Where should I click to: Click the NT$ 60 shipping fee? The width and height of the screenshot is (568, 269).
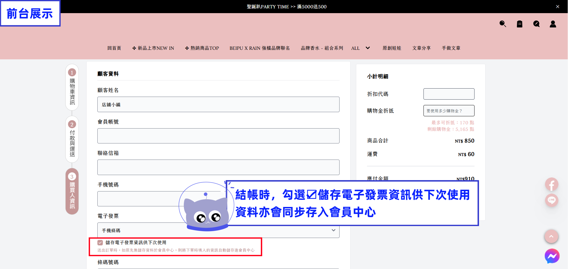466,154
